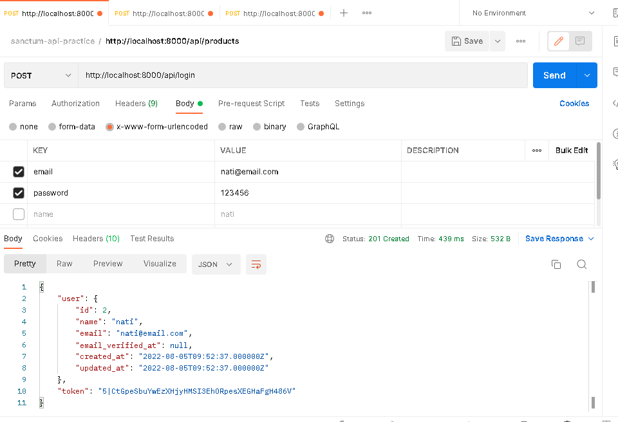Open the POST method dropdown
This screenshot has width=618, height=422.
[40, 75]
